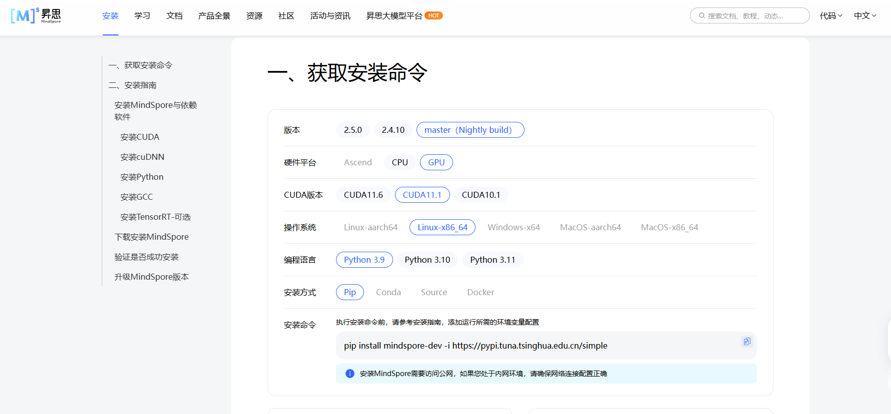This screenshot has height=414, width=891.
Task: Jump to 二、安装指南 section
Action: pyautogui.click(x=132, y=85)
